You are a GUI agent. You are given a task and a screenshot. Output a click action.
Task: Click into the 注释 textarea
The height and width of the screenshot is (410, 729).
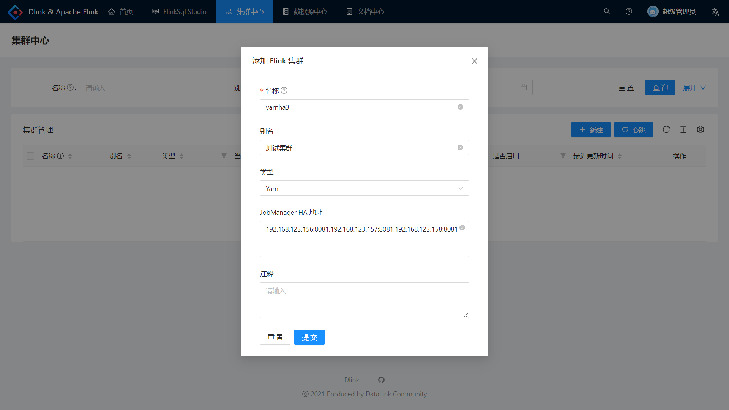[x=364, y=300]
